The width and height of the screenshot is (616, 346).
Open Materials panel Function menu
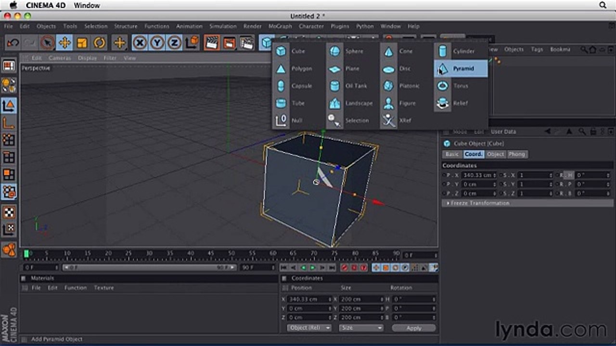76,288
